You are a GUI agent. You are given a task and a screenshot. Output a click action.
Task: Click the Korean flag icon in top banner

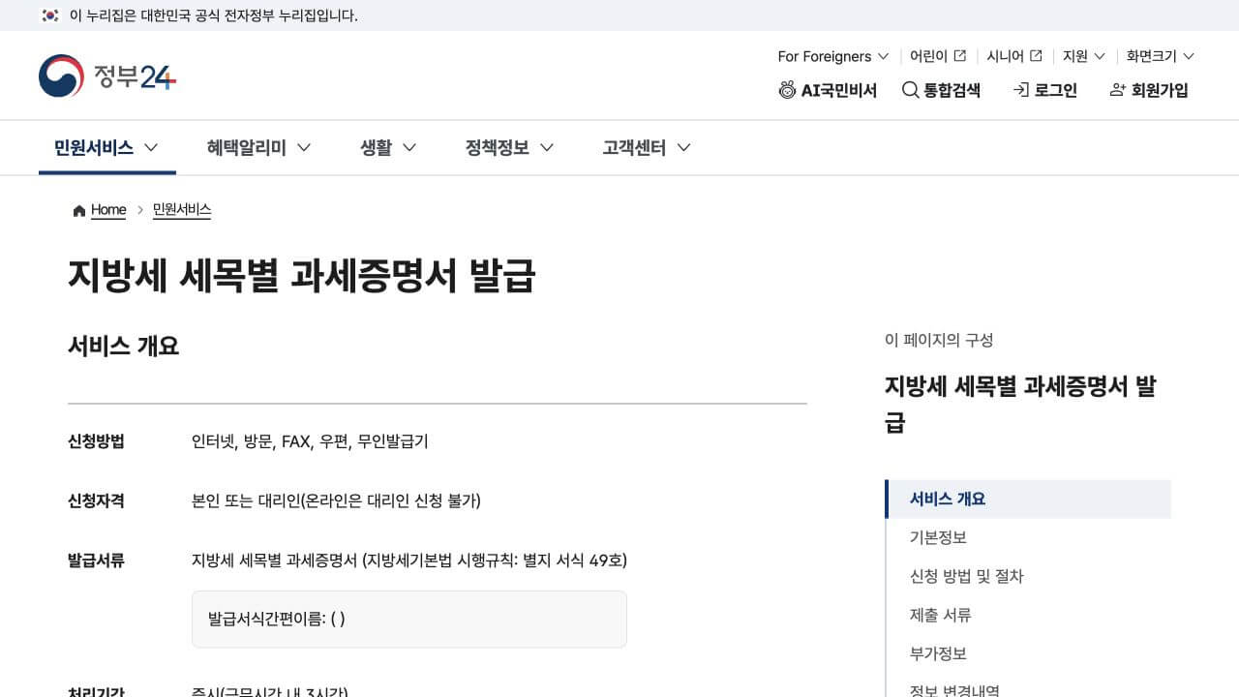point(50,15)
